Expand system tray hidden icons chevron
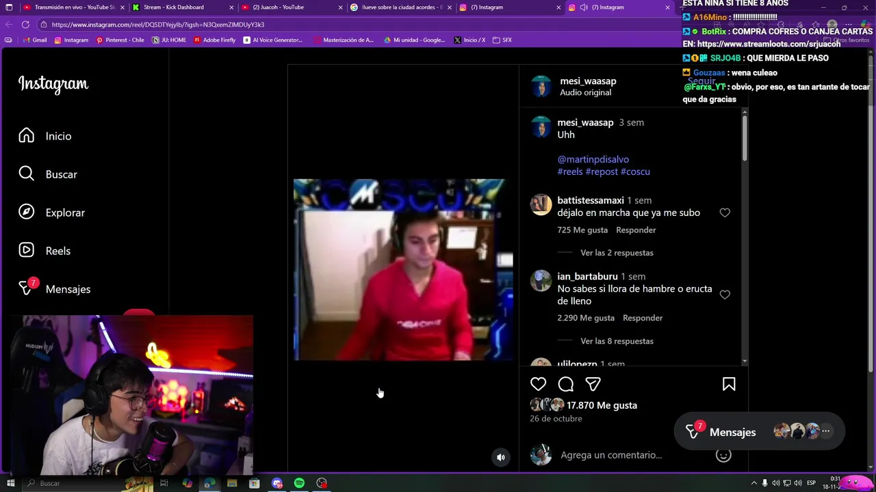Screen dimensions: 876x492 [x=754, y=483]
